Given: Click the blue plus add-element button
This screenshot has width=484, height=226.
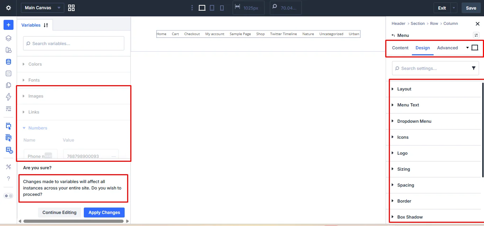Looking at the screenshot, I should pos(9,25).
